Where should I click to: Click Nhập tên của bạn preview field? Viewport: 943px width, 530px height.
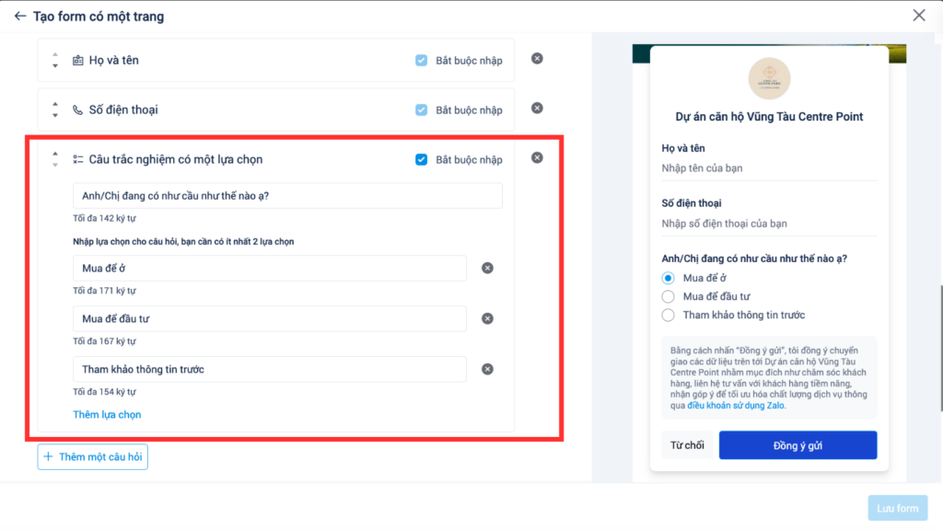coord(769,168)
